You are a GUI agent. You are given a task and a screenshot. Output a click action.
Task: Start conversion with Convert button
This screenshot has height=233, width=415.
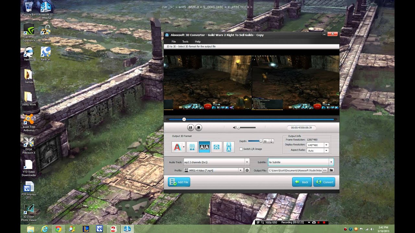(324, 182)
